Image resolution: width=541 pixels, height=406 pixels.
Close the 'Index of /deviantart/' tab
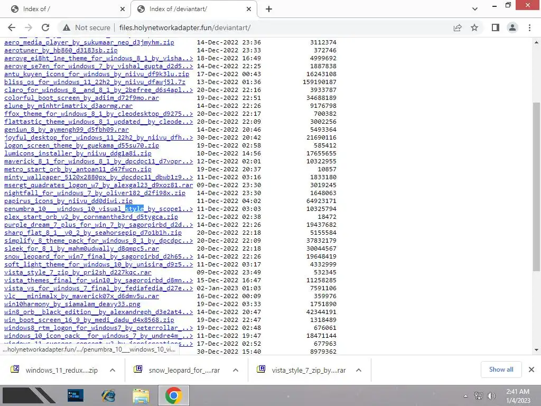pyautogui.click(x=249, y=9)
